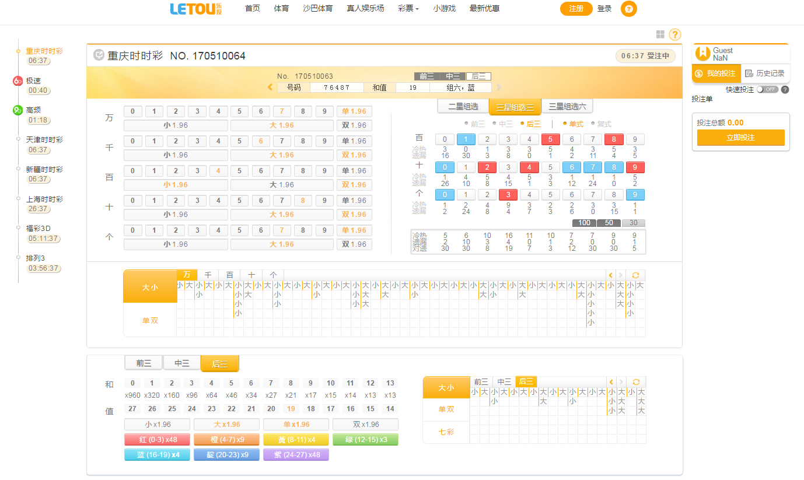Select 上海时时彩 in the sidebar
Viewport: 804px width, 480px height.
[44, 199]
